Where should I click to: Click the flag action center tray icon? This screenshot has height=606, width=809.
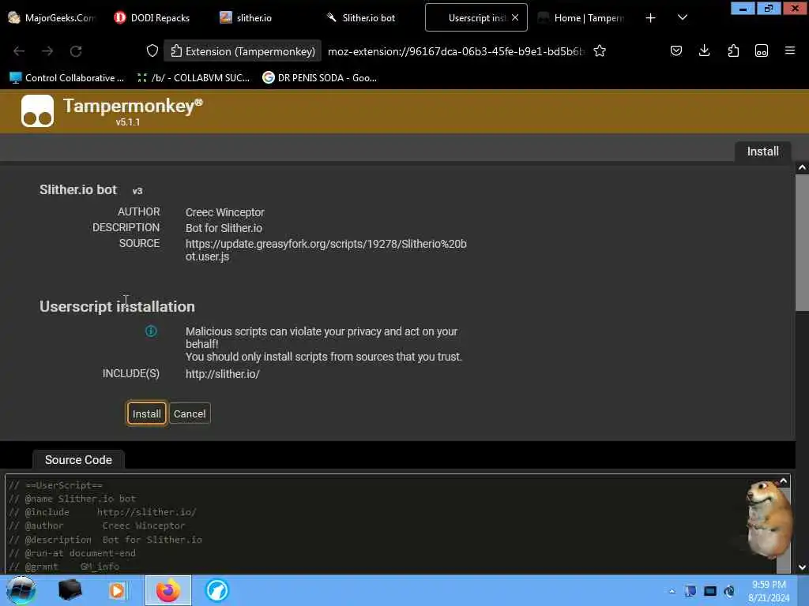690,591
